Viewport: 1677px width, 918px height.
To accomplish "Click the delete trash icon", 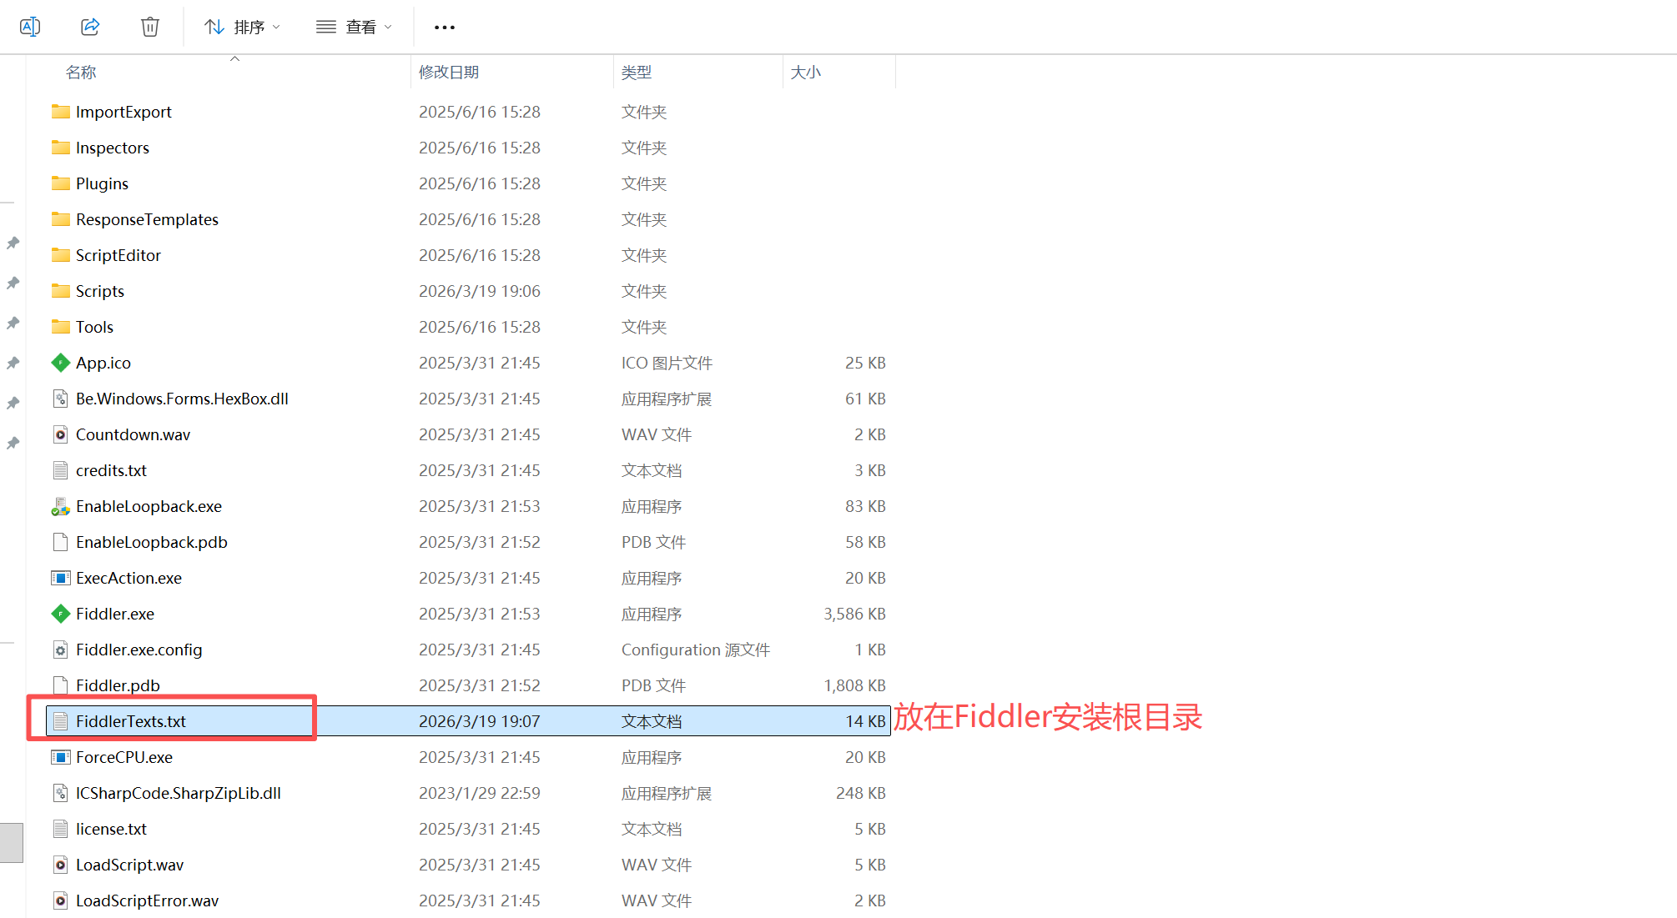I will pos(150,27).
